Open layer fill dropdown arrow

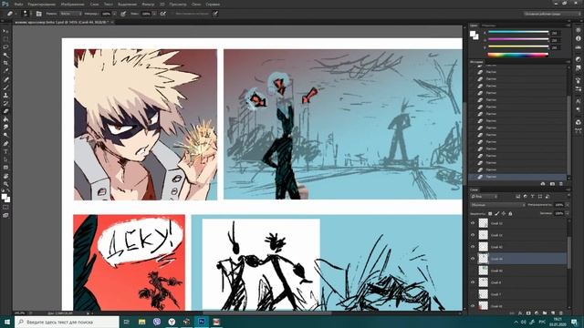[x=568, y=213]
